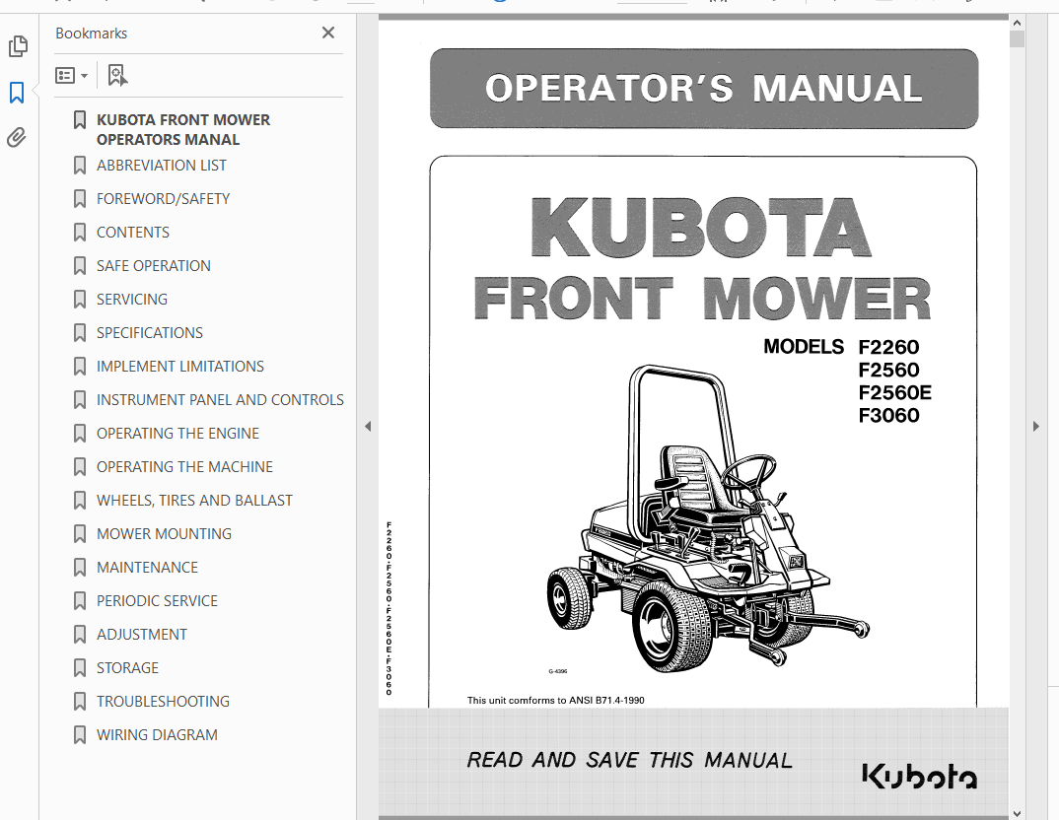Select the Bookmarks panel icon in sidebar
Image resolution: width=1059 pixels, height=820 pixels.
(x=17, y=93)
